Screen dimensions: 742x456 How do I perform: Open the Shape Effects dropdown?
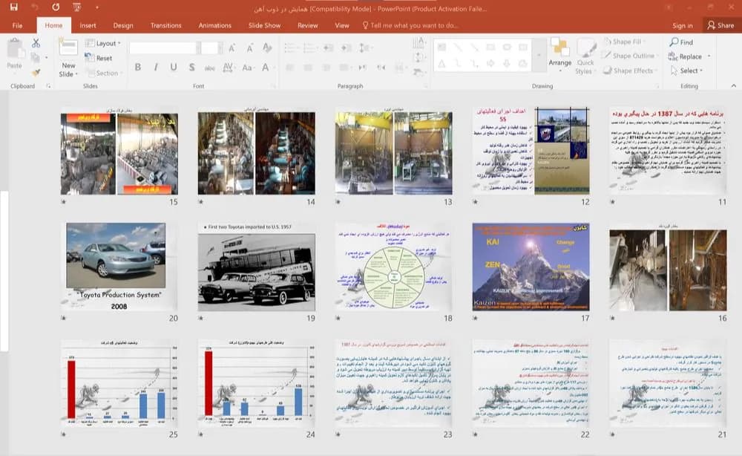pyautogui.click(x=630, y=71)
